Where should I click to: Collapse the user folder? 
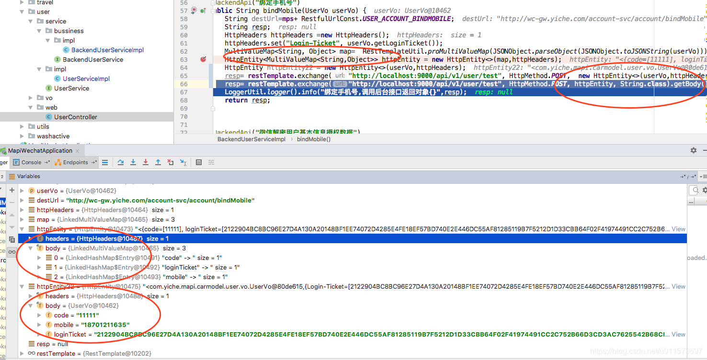[23, 11]
